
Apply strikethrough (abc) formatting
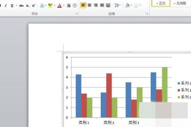(21, 5)
